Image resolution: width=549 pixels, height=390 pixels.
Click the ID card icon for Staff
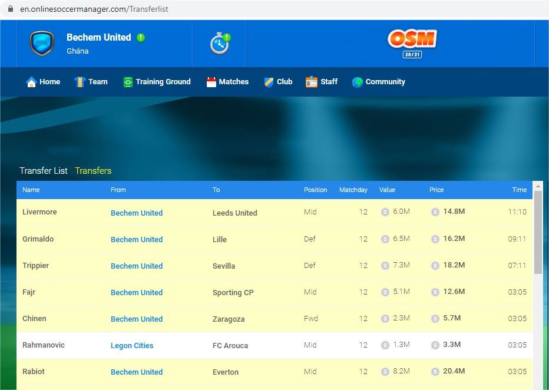[x=311, y=82]
